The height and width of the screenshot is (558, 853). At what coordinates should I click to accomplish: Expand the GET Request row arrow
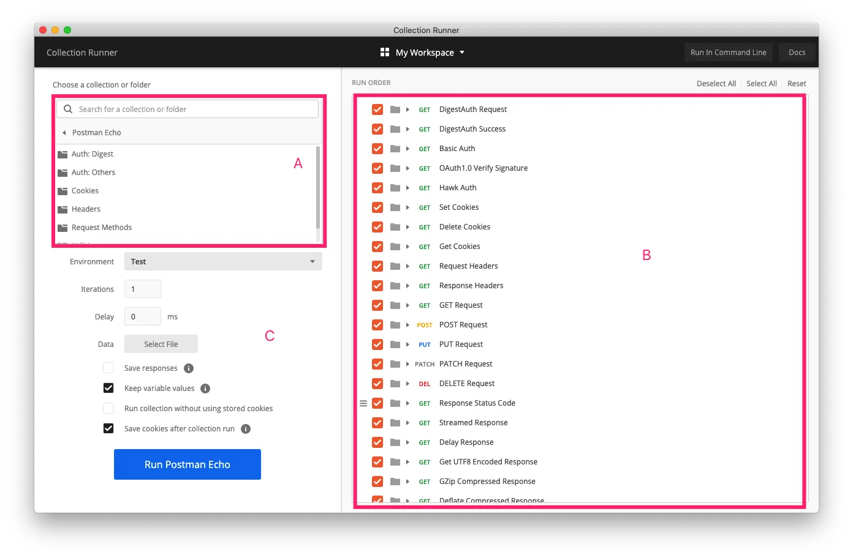pos(408,305)
